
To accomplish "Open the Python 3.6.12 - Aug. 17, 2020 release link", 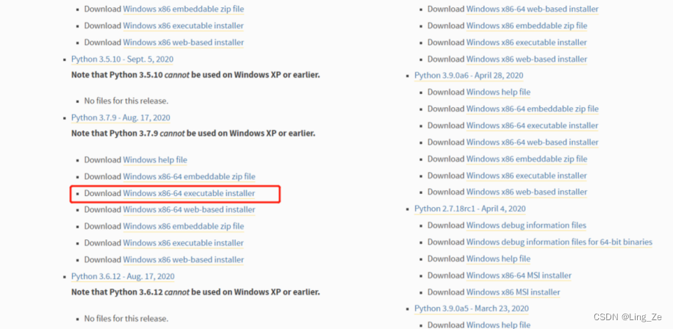I will tap(123, 276).
